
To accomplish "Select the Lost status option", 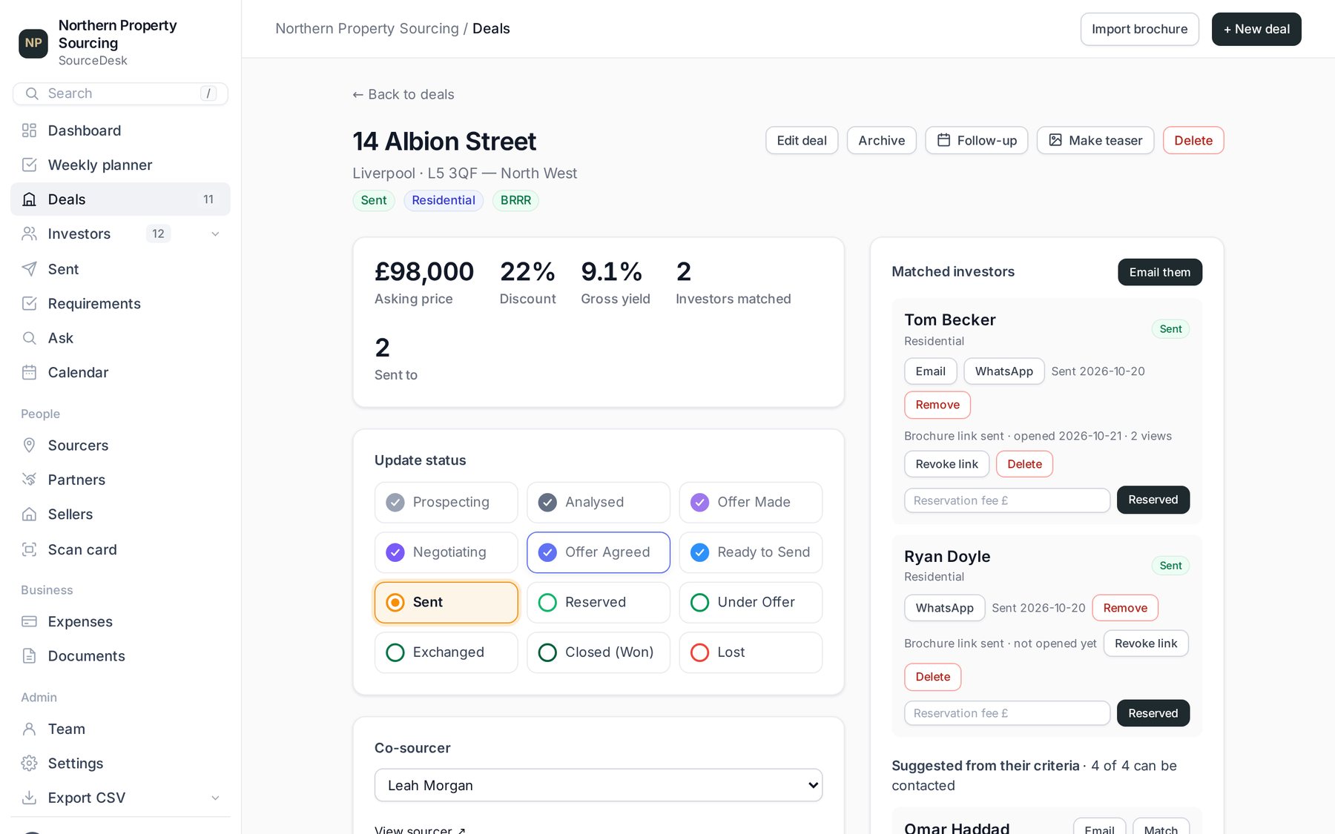I will [x=751, y=652].
